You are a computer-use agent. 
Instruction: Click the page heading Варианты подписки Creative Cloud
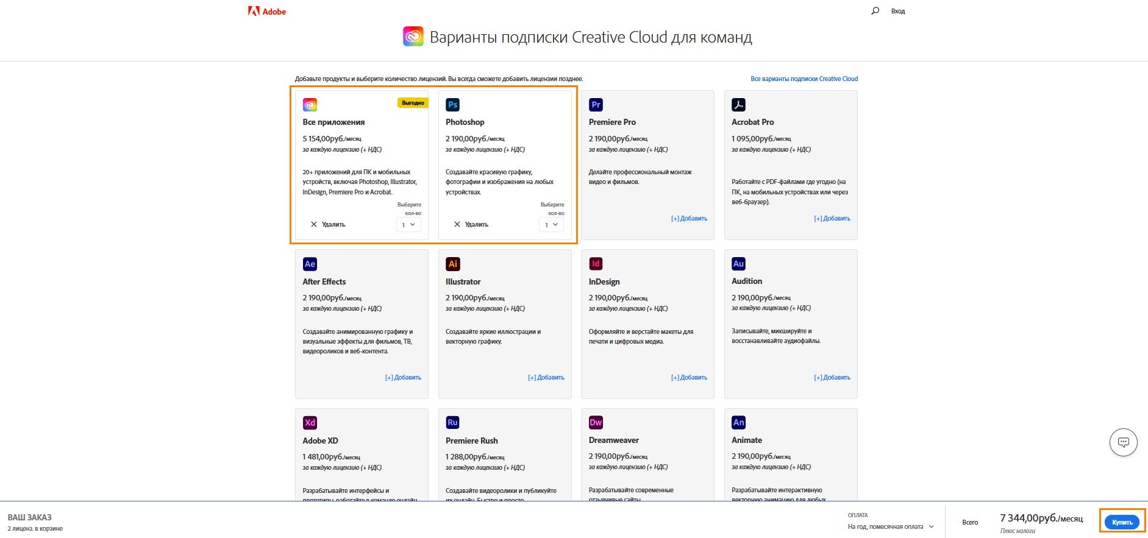(x=591, y=37)
